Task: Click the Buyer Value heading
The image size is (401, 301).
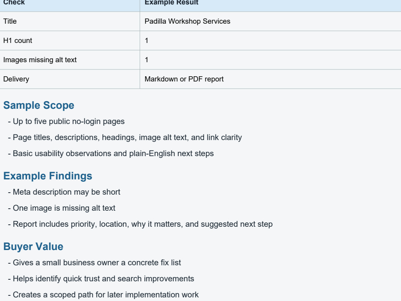Action: point(33,246)
